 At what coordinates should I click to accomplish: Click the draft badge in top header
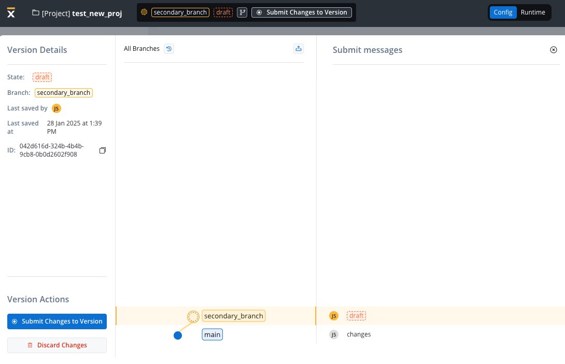coord(223,12)
